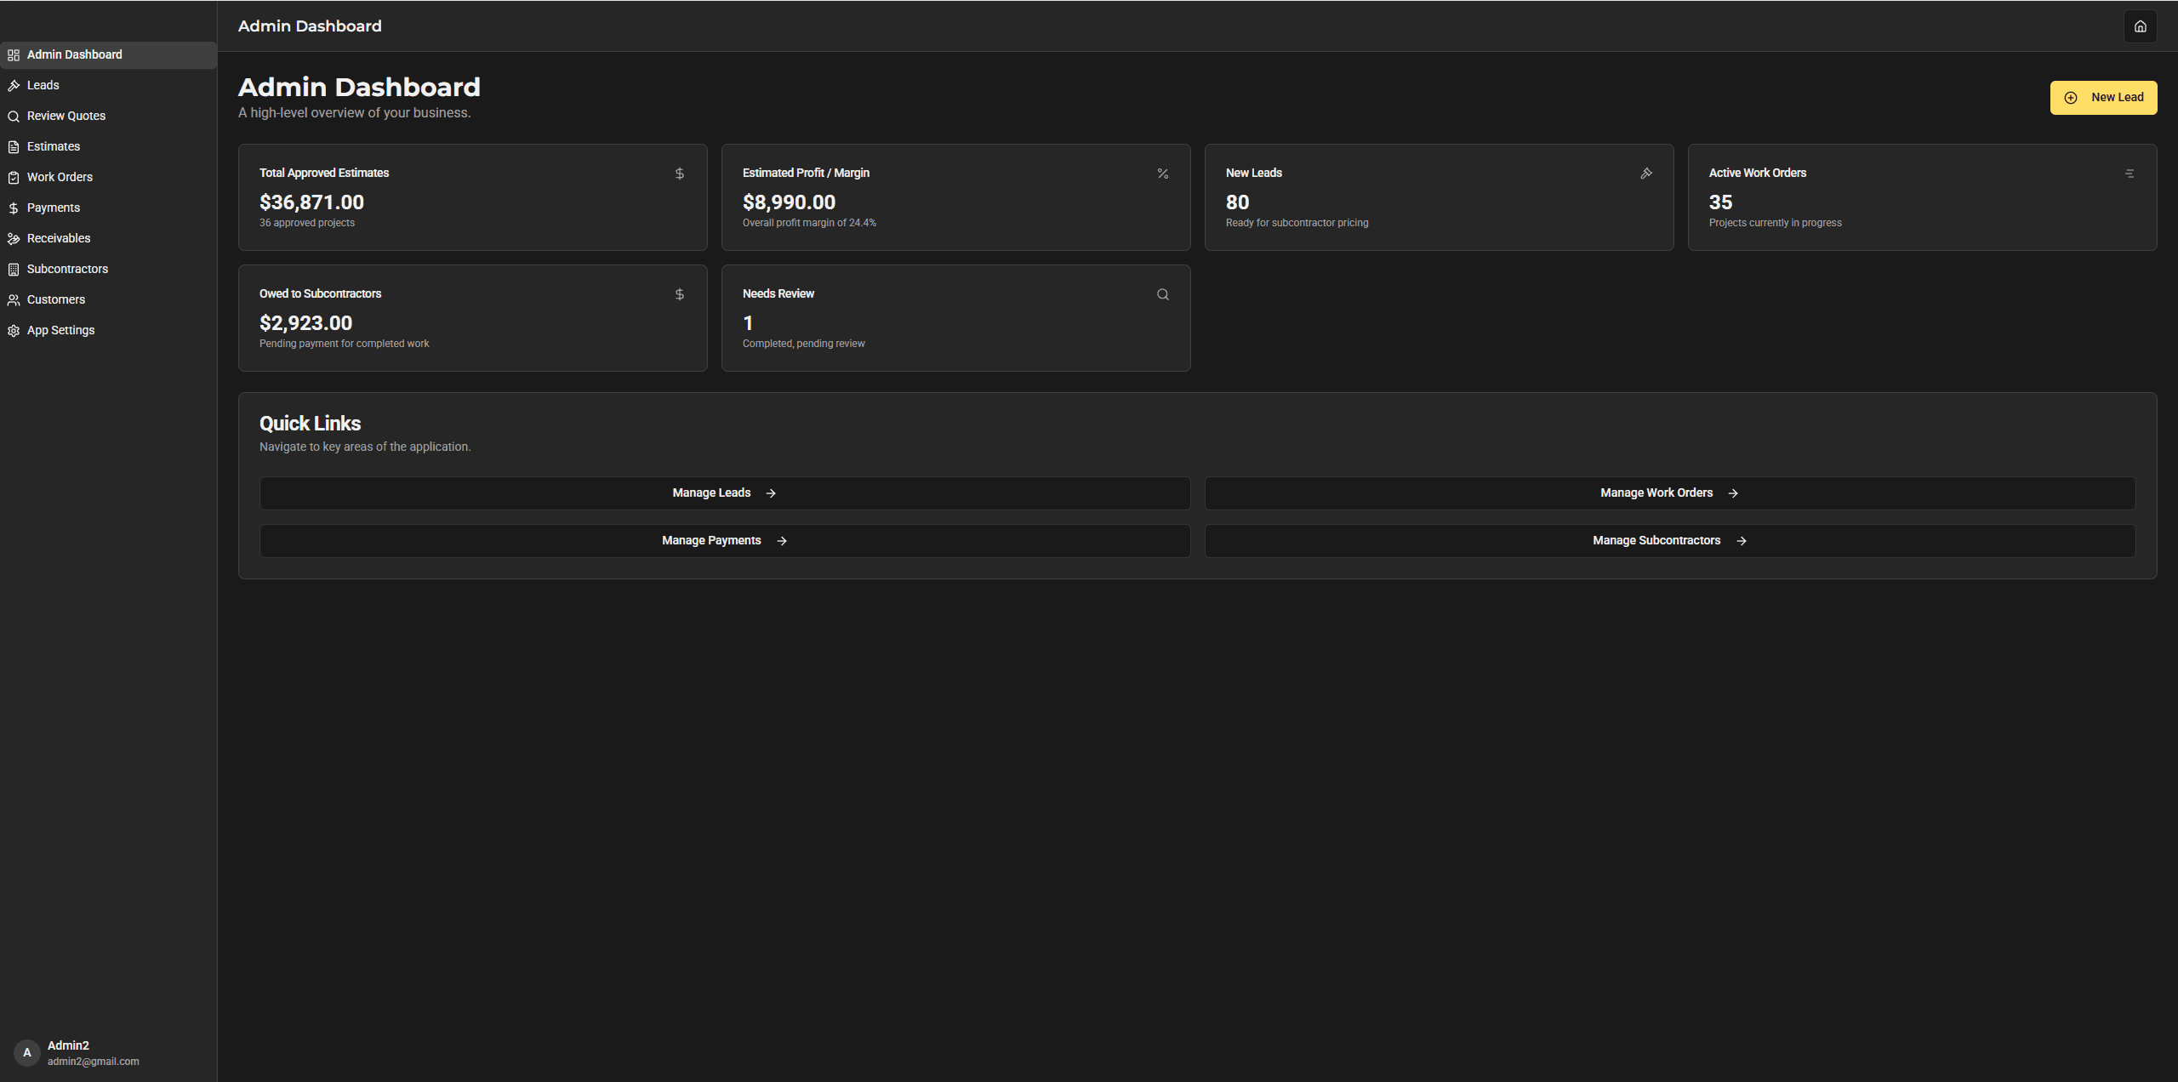Click the Subcontractors building icon in sidebar
Image resolution: width=2178 pixels, height=1082 pixels.
pos(14,270)
